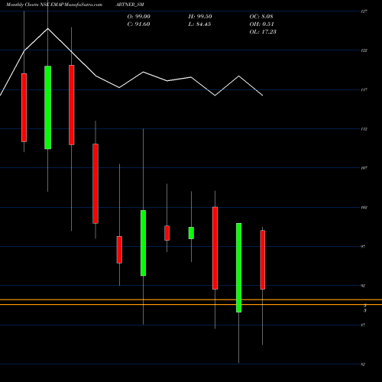
Task: Click the 'Monthly Charts NSE EMAP MunafaSutra.com' title text
Action: tap(54, 5)
